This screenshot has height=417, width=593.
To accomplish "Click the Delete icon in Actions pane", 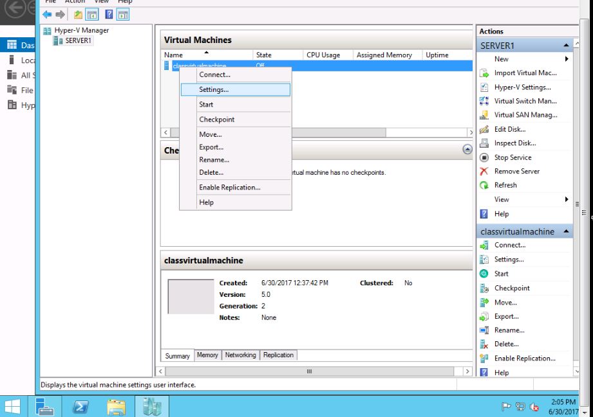I will pyautogui.click(x=484, y=344).
